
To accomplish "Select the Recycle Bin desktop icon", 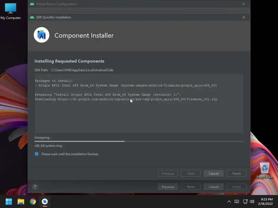I will tap(264, 170).
